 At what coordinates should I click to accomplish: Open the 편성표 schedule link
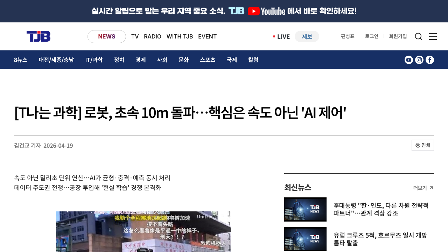[x=348, y=36]
